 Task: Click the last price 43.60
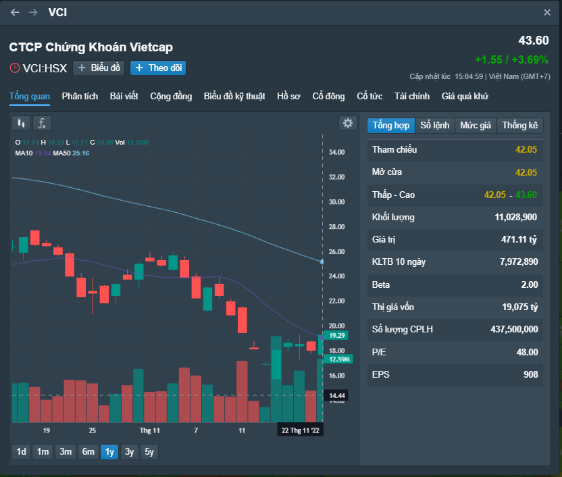coord(534,41)
